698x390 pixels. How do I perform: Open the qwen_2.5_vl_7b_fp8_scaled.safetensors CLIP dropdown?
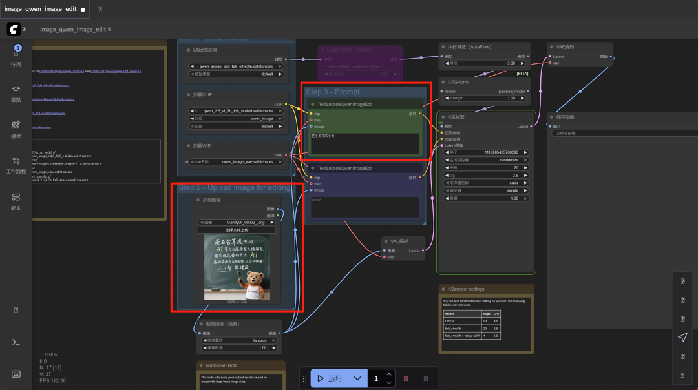tap(237, 110)
